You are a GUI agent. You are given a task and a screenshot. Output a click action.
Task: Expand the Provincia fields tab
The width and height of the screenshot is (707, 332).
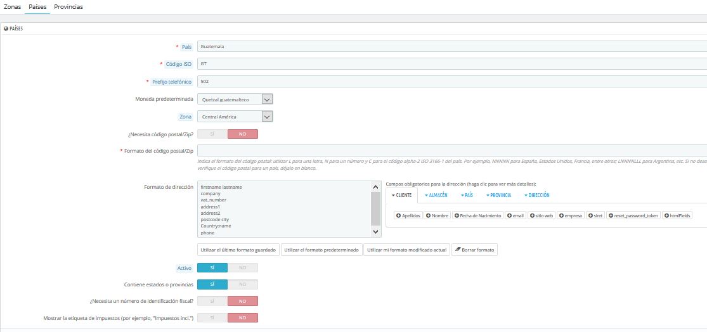point(498,196)
